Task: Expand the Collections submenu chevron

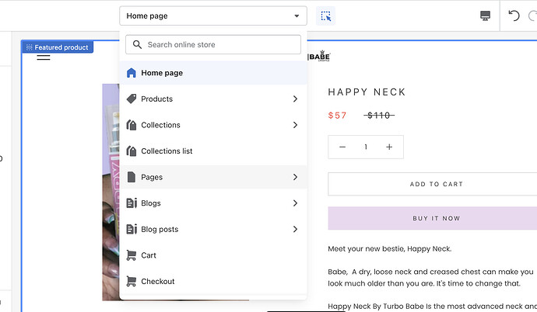Action: coord(295,125)
